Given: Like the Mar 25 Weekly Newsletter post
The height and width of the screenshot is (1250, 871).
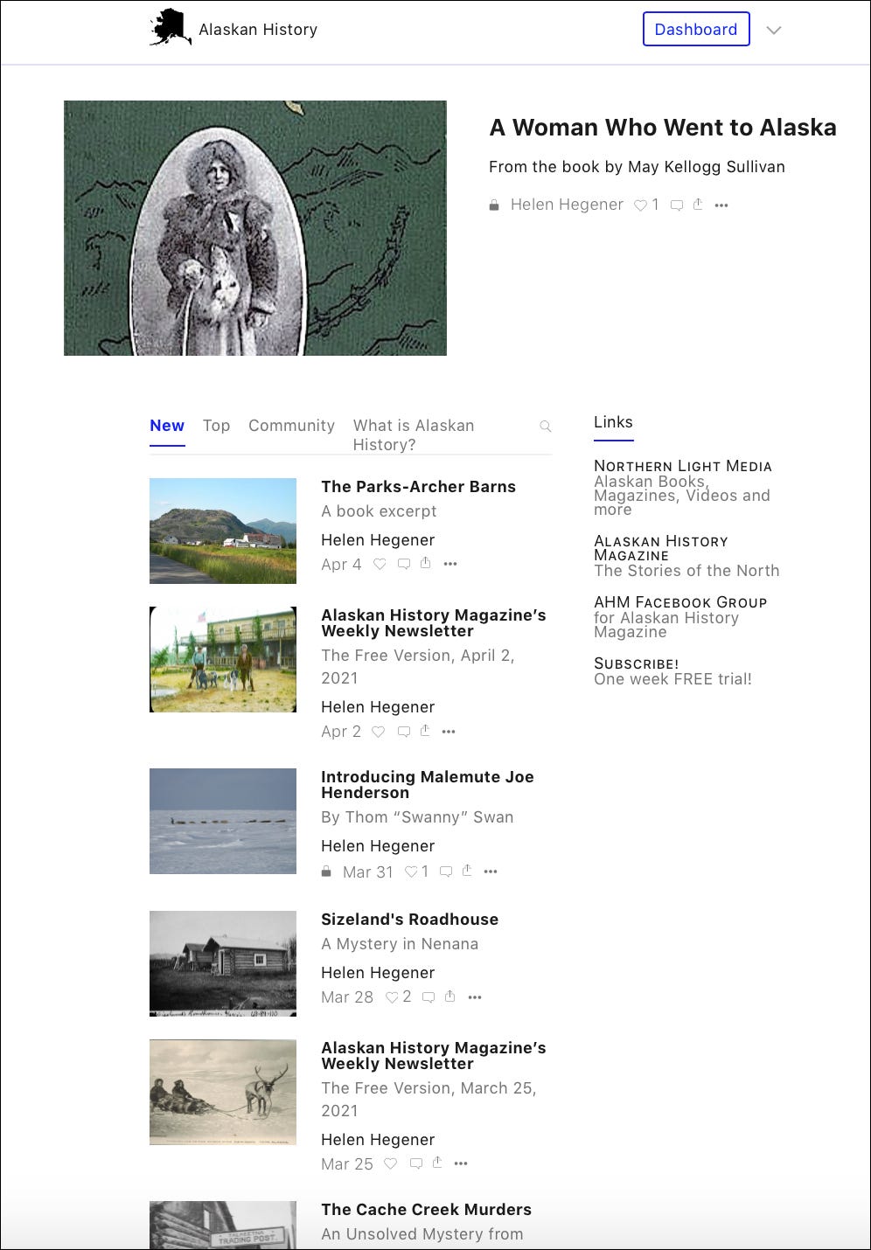Looking at the screenshot, I should (391, 1164).
